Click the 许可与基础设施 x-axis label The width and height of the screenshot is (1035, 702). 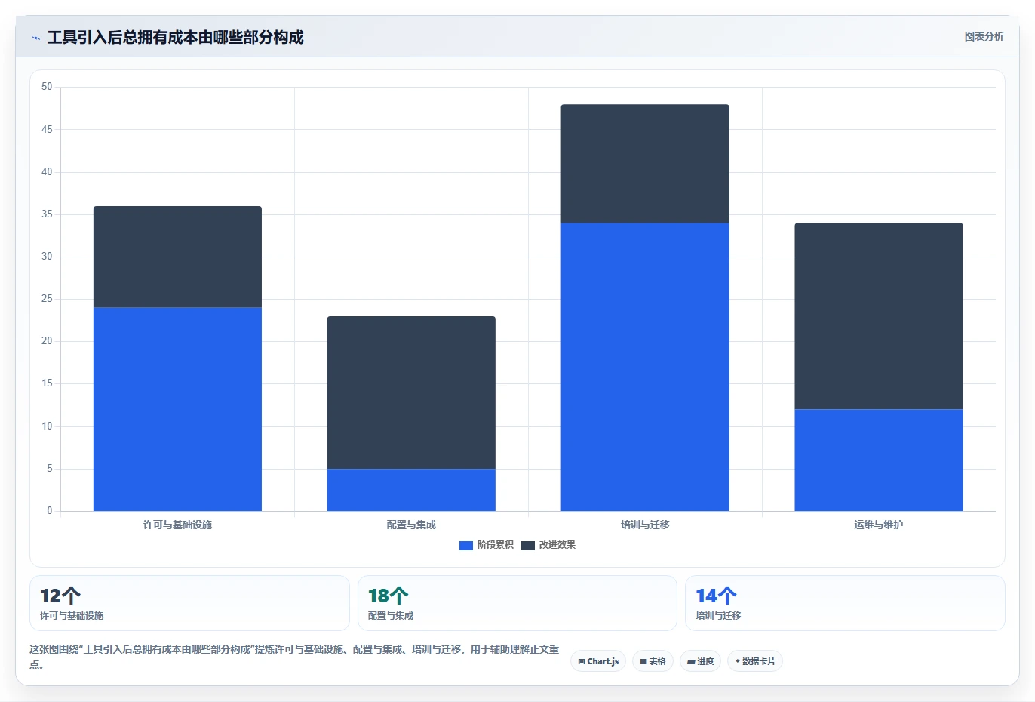[x=177, y=525]
